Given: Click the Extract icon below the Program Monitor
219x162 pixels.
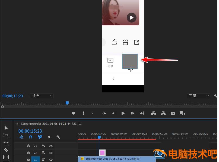Looking at the screenshot, I should point(163,113).
